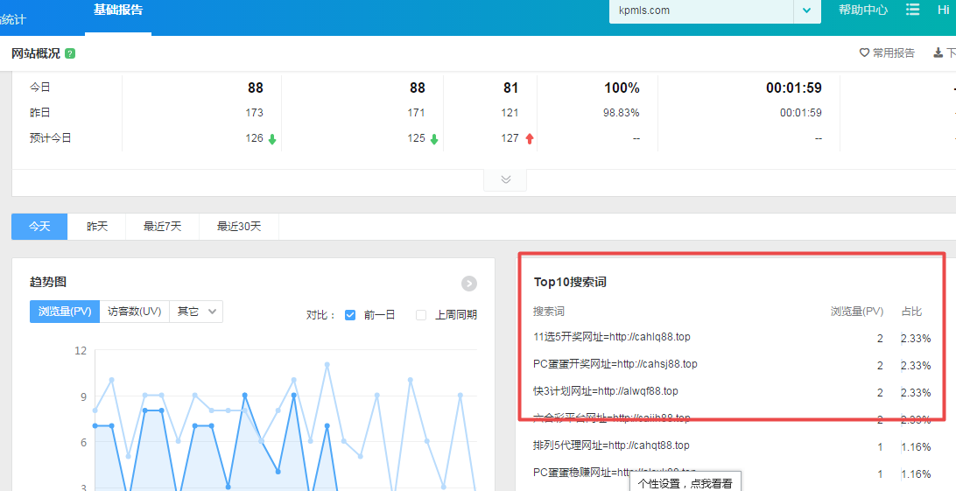The image size is (956, 491).
Task: Click the 个性设置，点我看看 tooltip
Action: tap(685, 483)
